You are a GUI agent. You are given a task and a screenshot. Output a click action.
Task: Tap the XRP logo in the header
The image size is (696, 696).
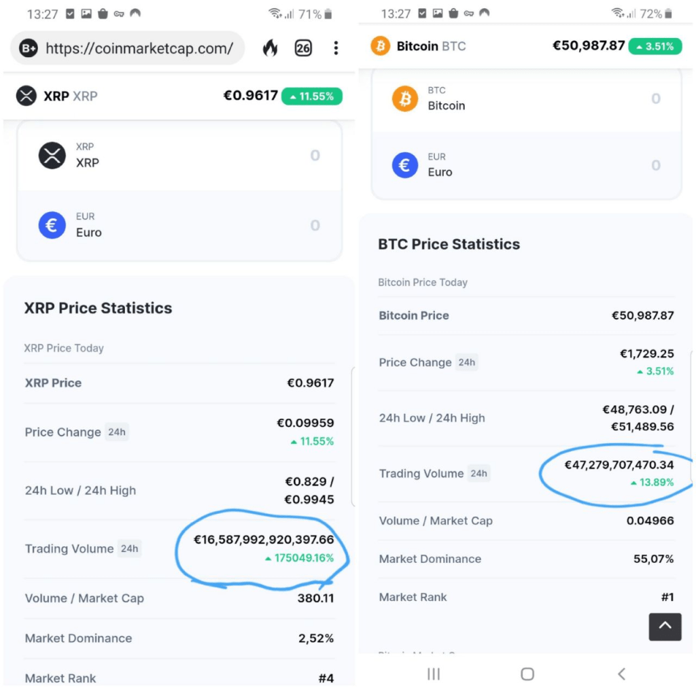click(26, 96)
